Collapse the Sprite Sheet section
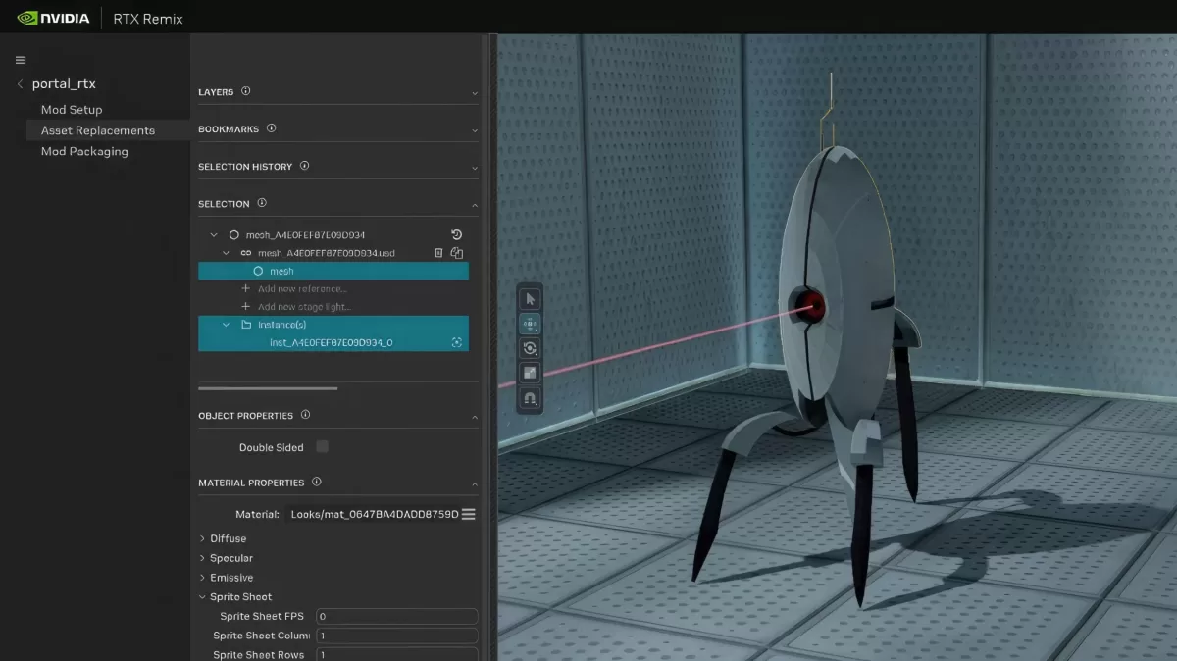Viewport: 1177px width, 661px height. [202, 596]
